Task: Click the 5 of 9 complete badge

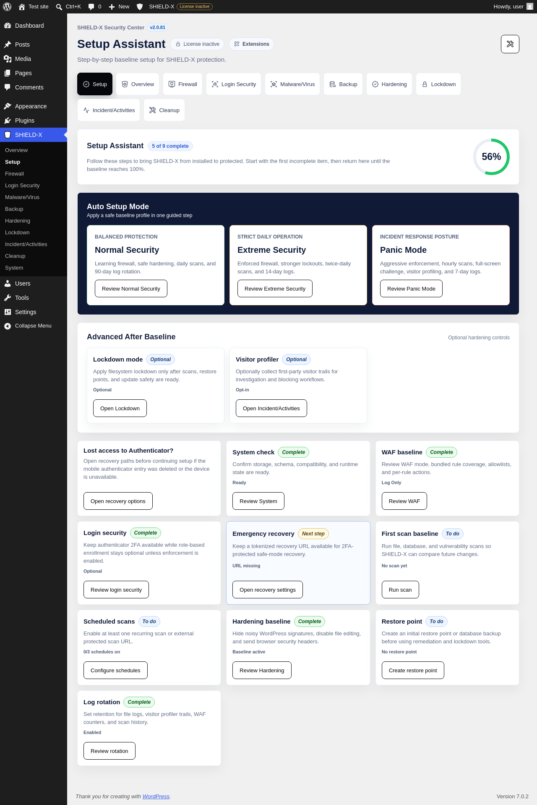Action: point(170,146)
